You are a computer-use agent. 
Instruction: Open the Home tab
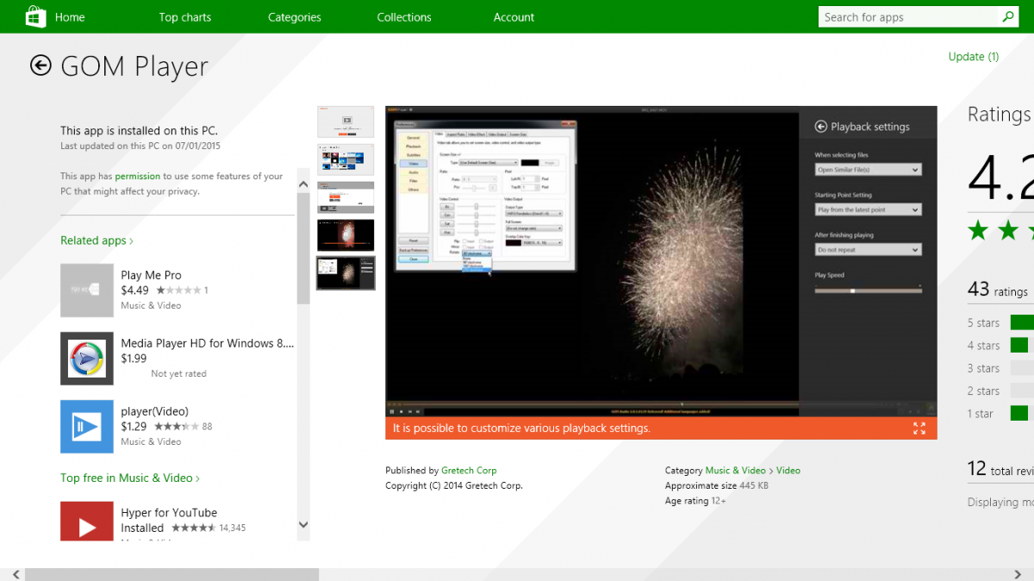coord(70,17)
